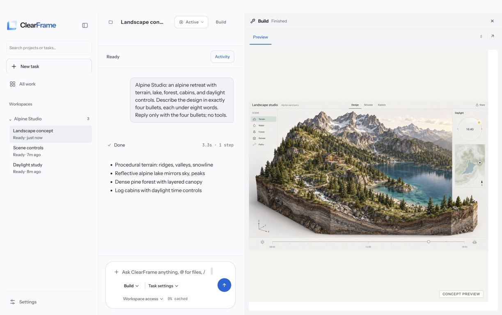Toggle the sidebar panel icon
Image resolution: width=502 pixels, height=315 pixels.
[85, 25]
